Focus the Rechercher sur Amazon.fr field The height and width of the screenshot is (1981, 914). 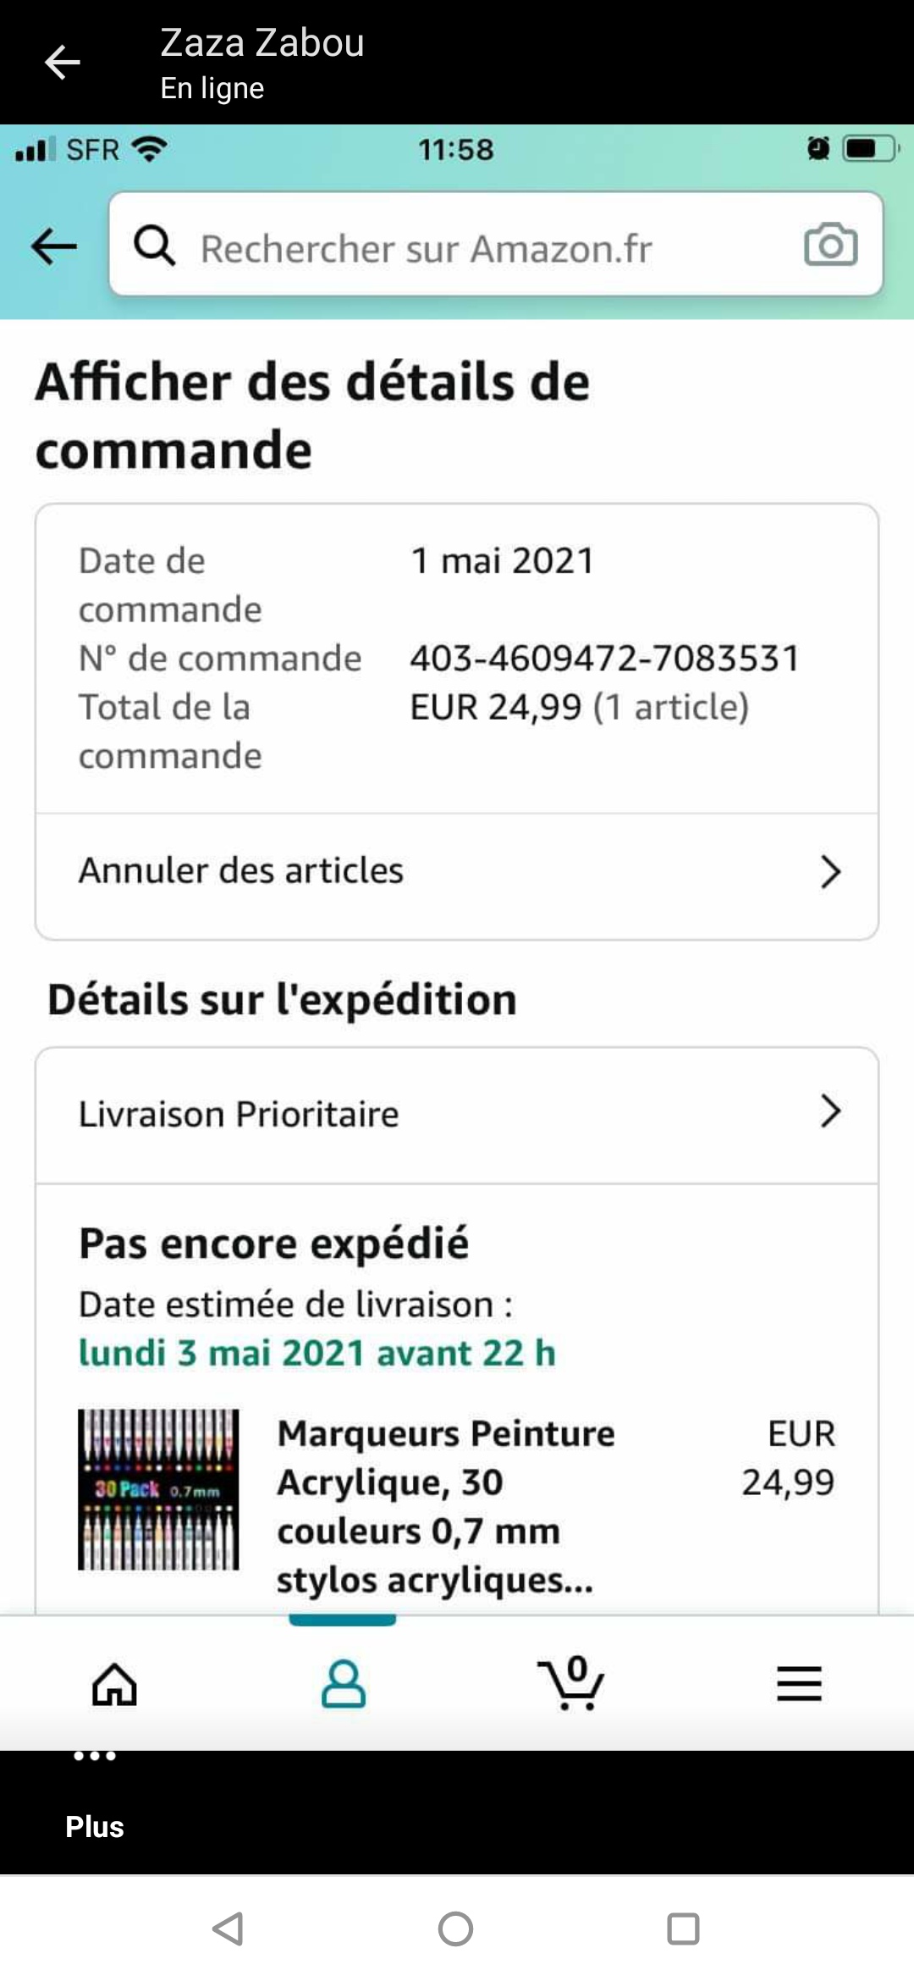point(496,245)
